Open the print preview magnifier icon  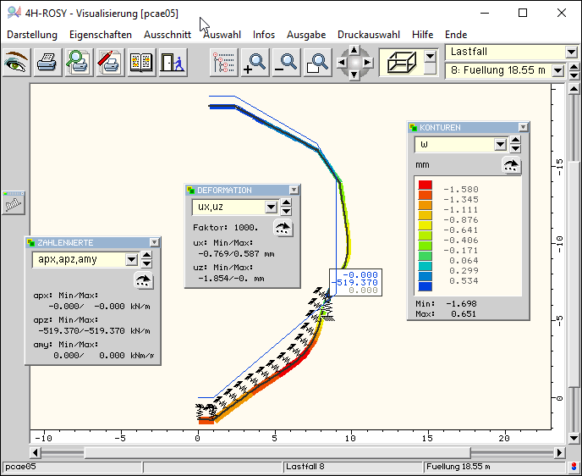pyautogui.click(x=79, y=63)
